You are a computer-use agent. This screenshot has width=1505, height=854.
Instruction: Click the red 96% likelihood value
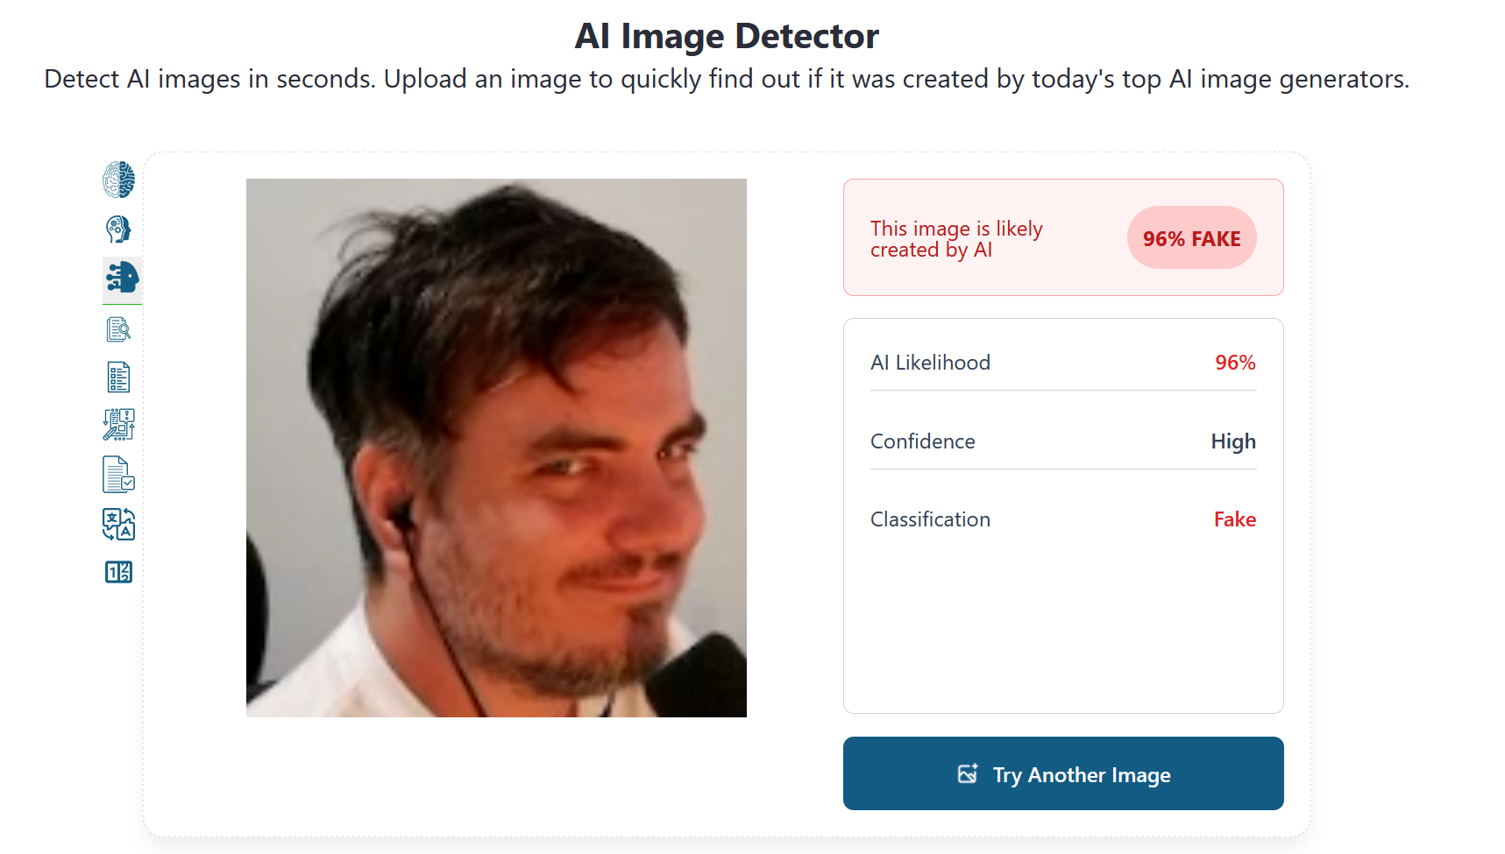click(x=1235, y=363)
